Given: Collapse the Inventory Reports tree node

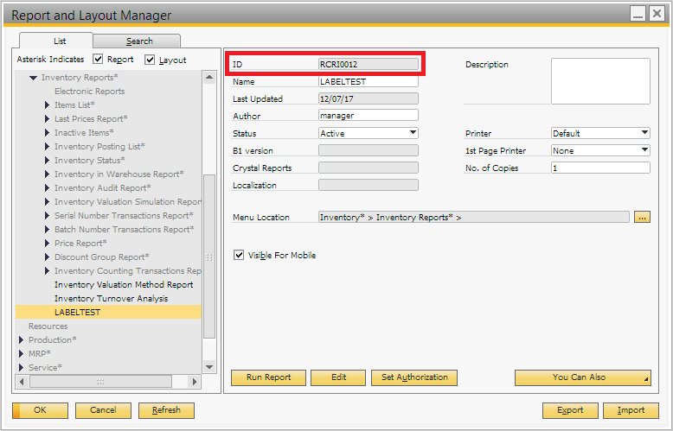Looking at the screenshot, I should click(34, 78).
